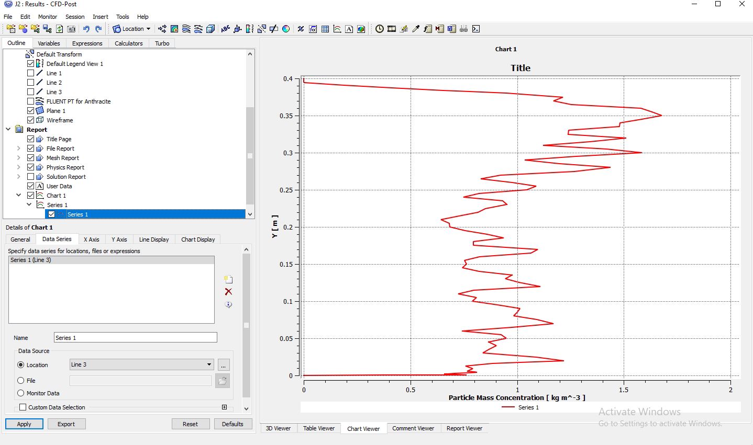Click the Series Name input field
753x445 pixels.
click(x=135, y=338)
